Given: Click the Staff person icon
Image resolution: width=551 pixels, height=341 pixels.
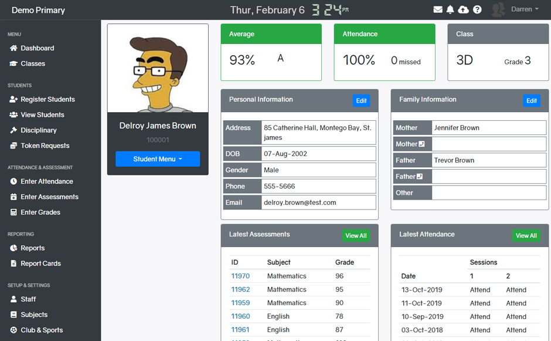Looking at the screenshot, I should pos(13,299).
